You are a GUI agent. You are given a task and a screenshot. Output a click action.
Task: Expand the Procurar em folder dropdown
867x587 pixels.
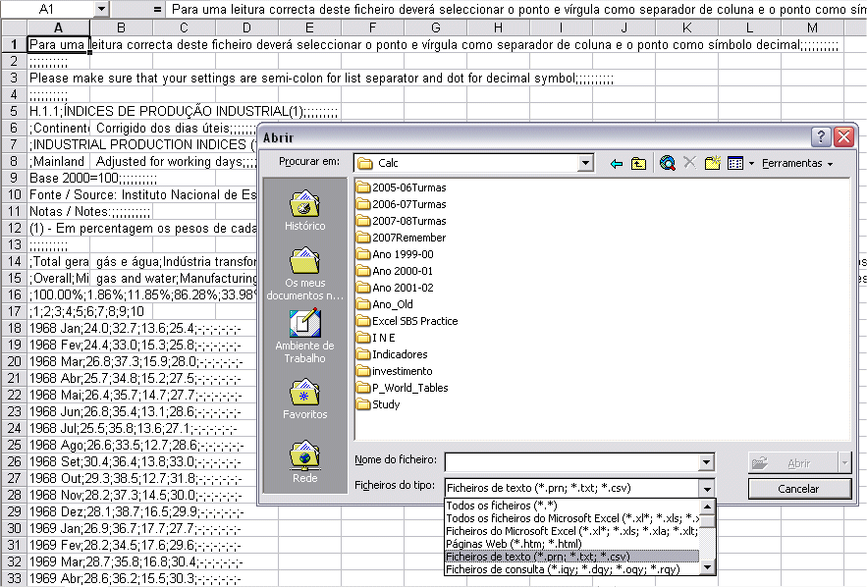585,163
